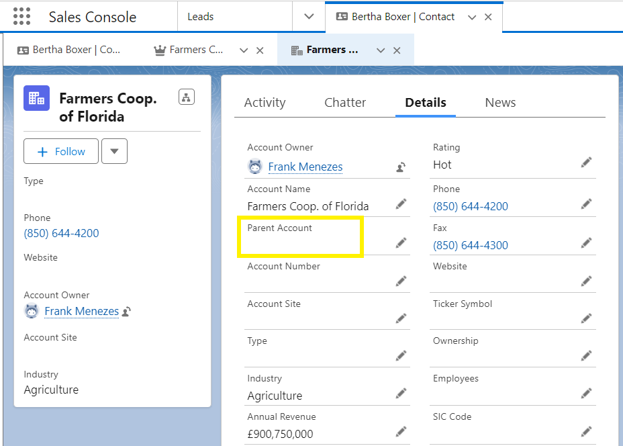Edit the Ticker Symbol field
This screenshot has height=446, width=623.
coord(587,318)
